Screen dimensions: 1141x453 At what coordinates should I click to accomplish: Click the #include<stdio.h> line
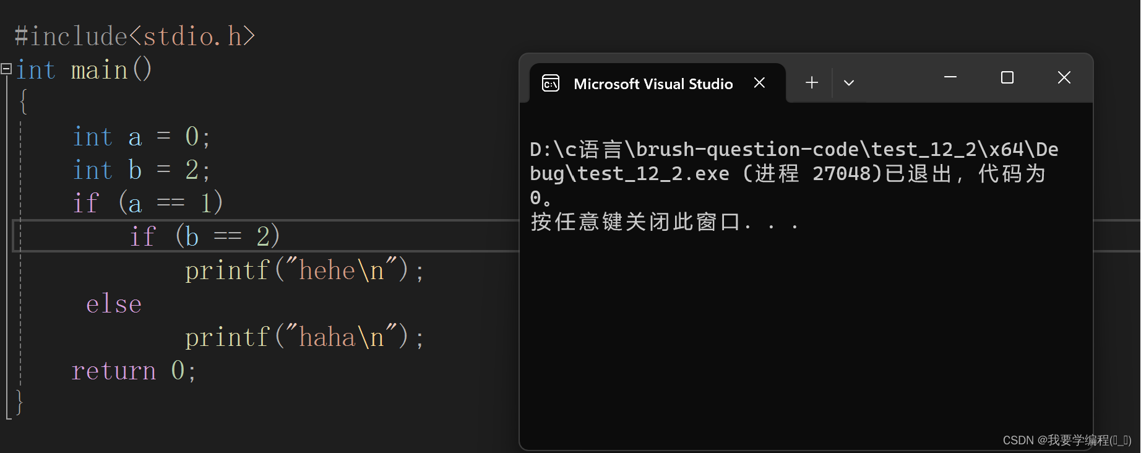(x=135, y=36)
